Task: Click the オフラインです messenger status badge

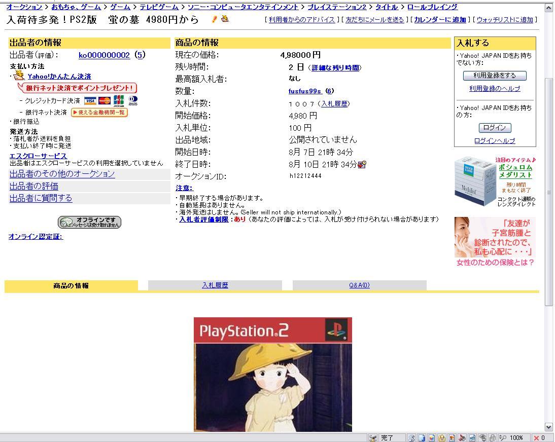Action: coord(90,222)
